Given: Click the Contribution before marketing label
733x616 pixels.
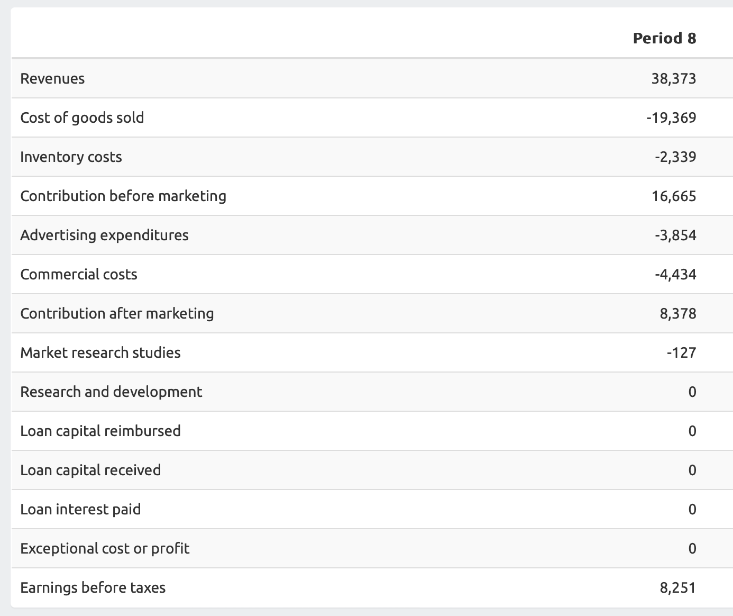Looking at the screenshot, I should coord(123,196).
